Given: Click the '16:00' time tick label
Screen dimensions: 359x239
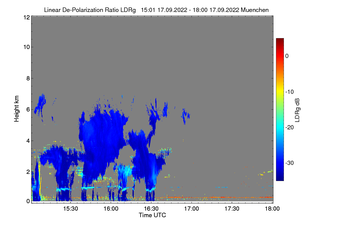Looking at the screenshot, I should pos(111,209).
